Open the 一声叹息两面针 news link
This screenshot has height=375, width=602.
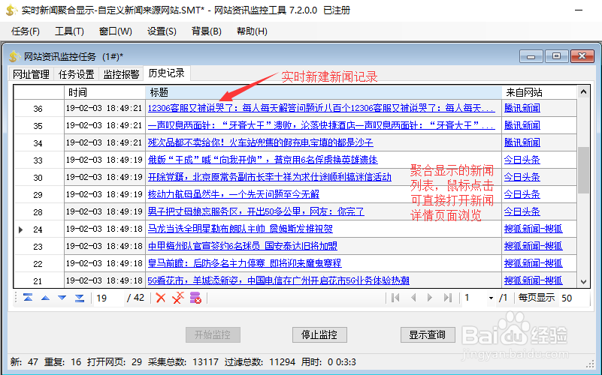[x=322, y=126]
